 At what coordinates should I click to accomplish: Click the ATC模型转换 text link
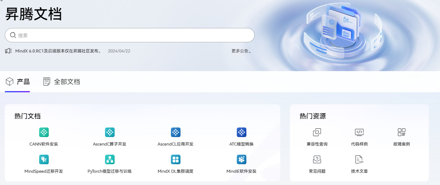(242, 144)
